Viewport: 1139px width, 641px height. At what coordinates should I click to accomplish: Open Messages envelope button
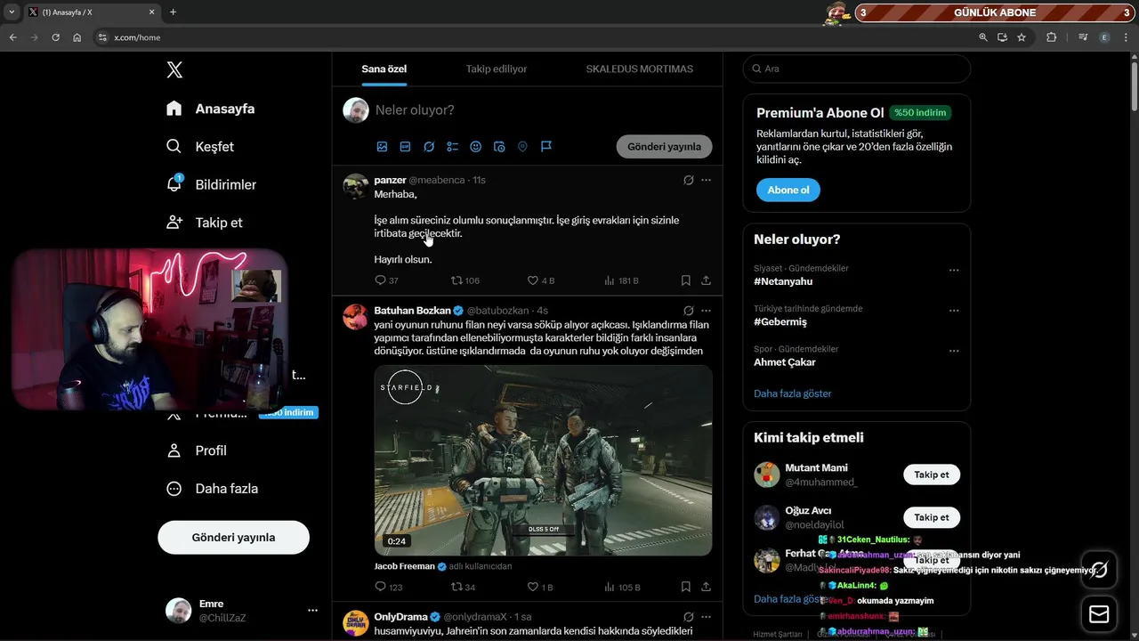point(1099,614)
